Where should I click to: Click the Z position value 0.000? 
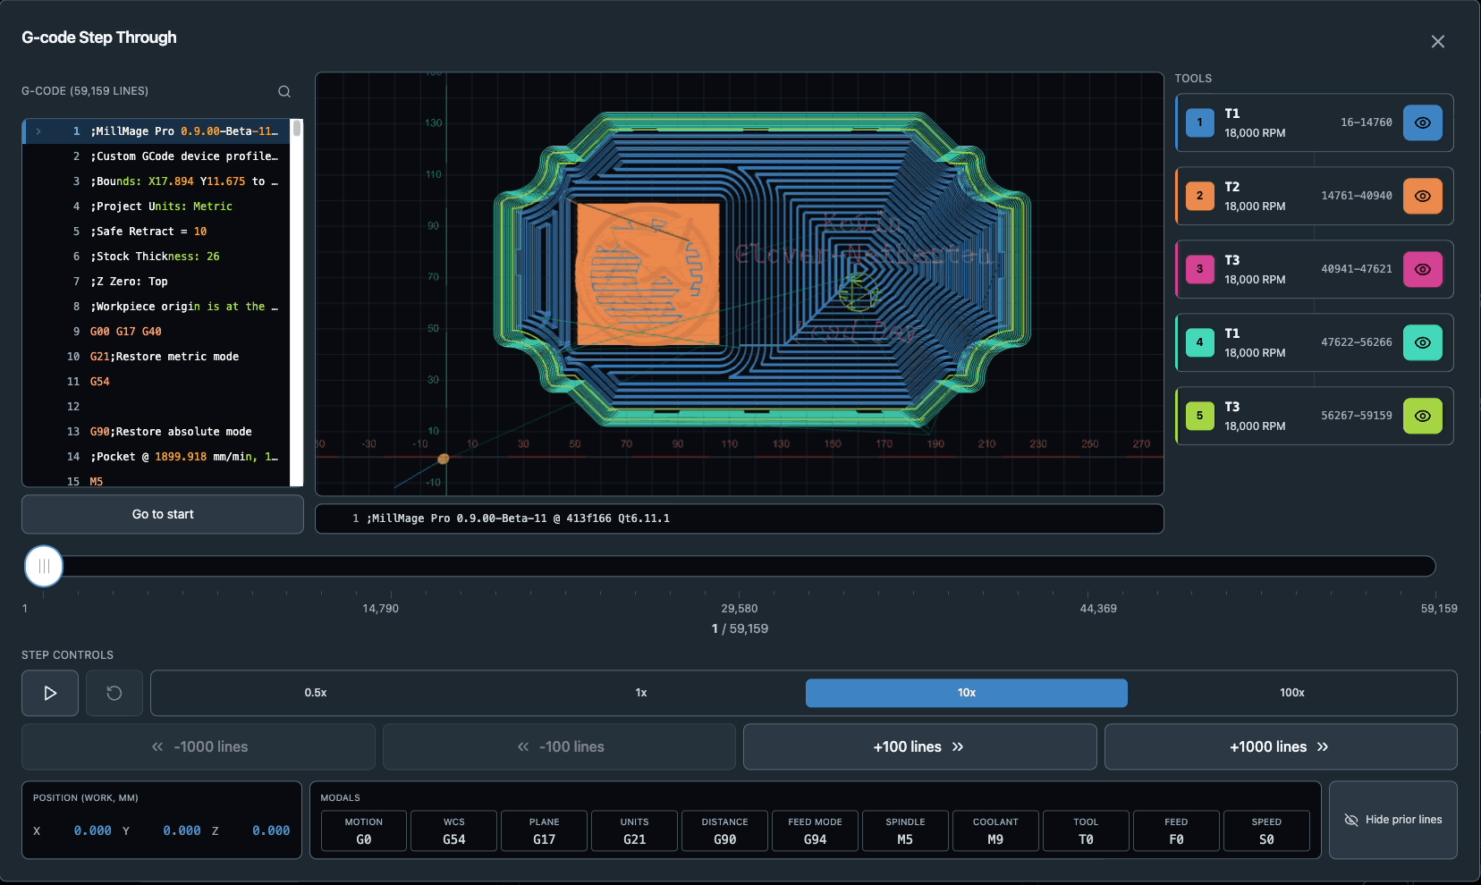pyautogui.click(x=271, y=830)
